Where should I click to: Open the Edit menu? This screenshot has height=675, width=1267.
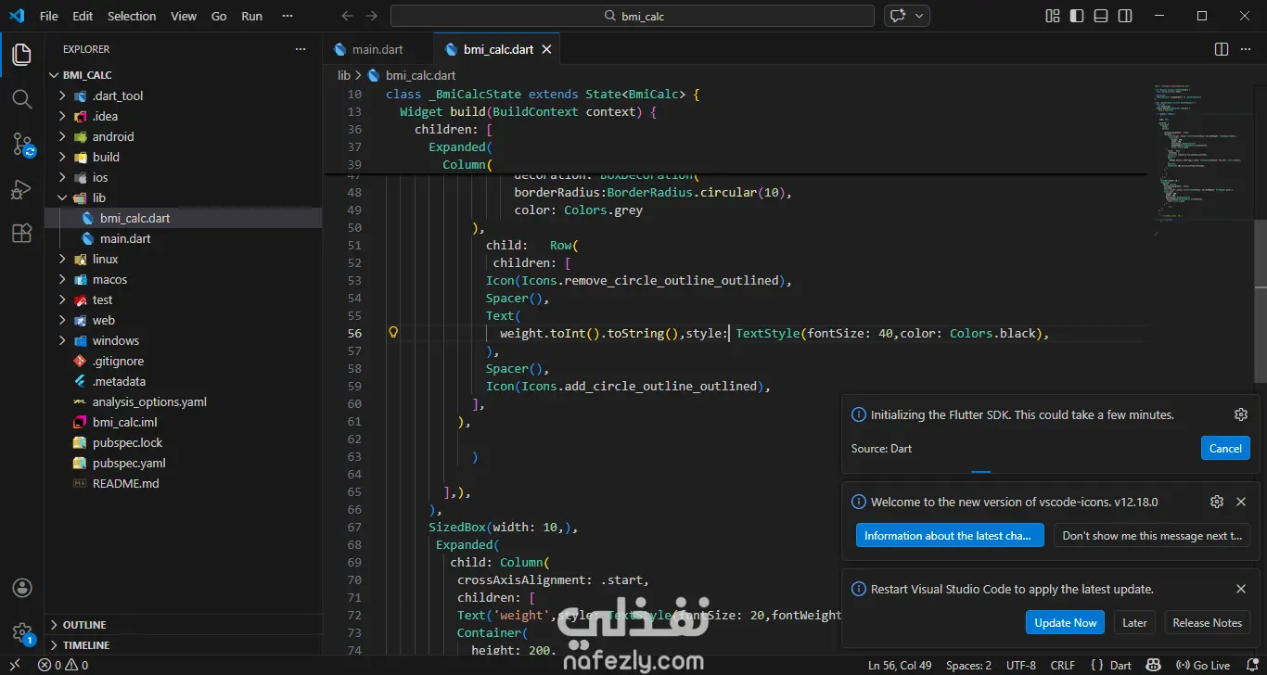coord(83,16)
